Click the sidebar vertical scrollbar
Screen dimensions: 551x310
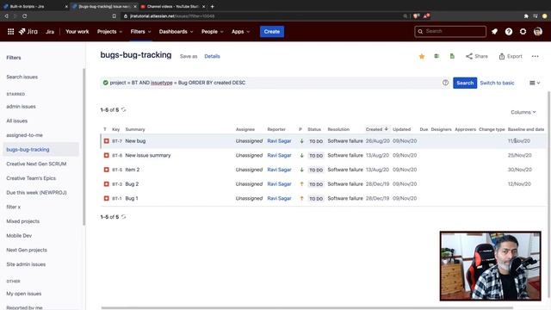pyautogui.click(x=84, y=147)
